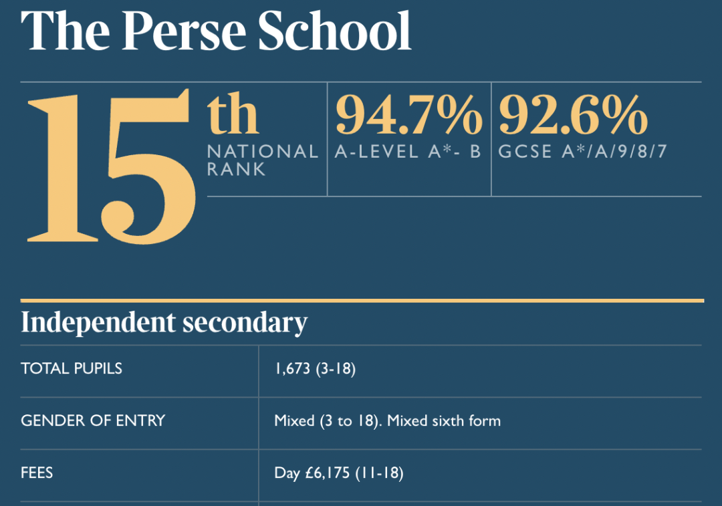722x506 pixels.
Task: Select the 1,673 (3-18) pupils value
Action: [315, 369]
